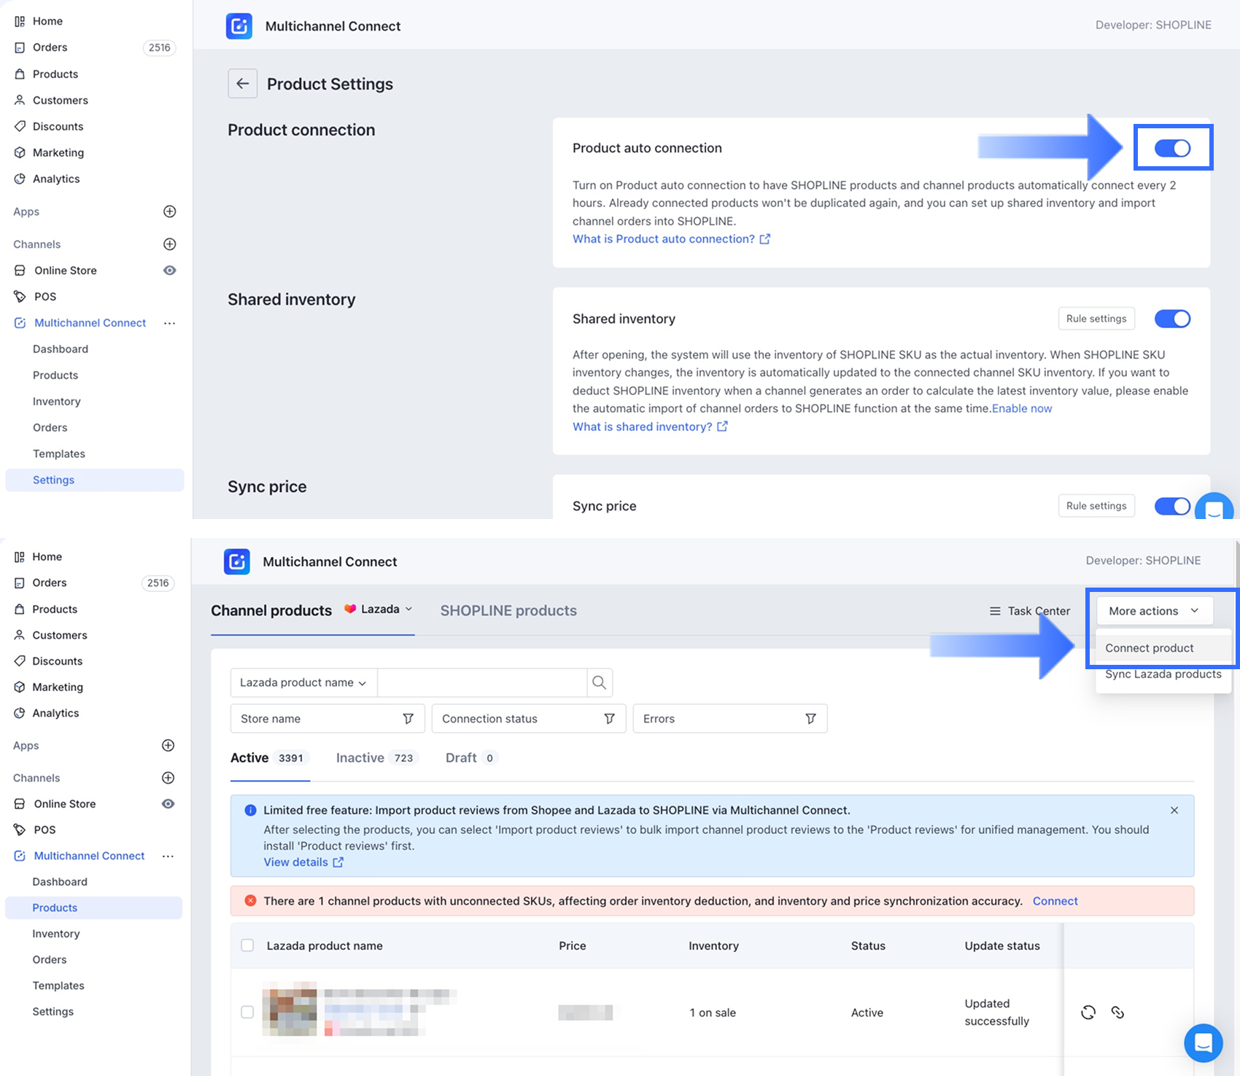Click the Enable now link
Viewport: 1240px width, 1076px height.
click(1022, 409)
